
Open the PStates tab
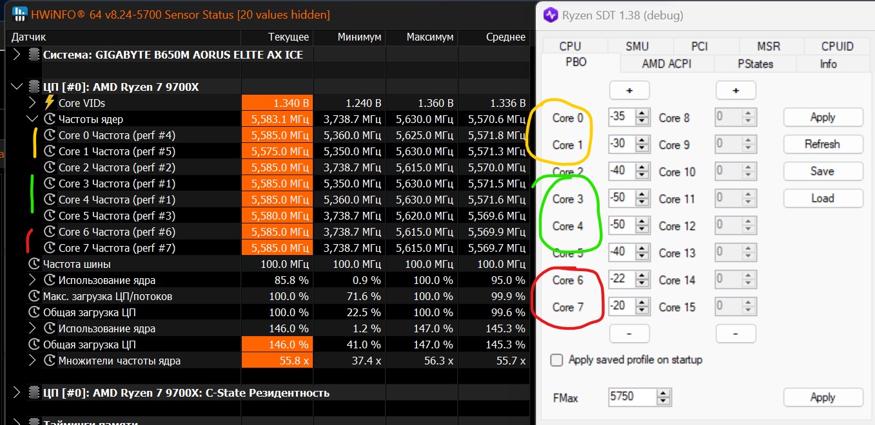pos(755,64)
